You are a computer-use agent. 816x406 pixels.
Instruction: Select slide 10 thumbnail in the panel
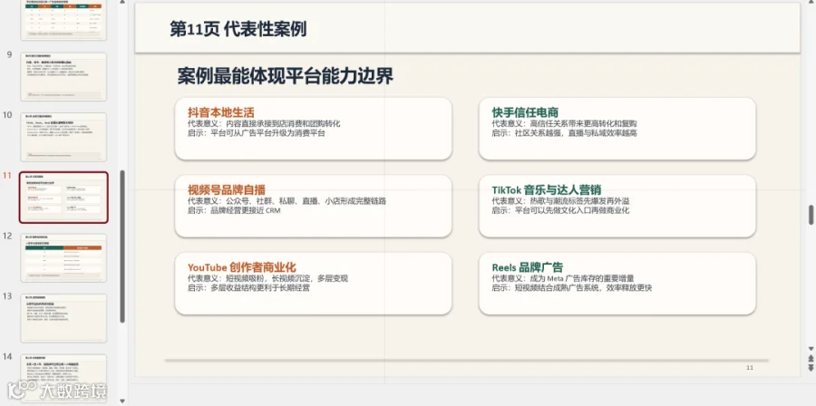(x=63, y=137)
